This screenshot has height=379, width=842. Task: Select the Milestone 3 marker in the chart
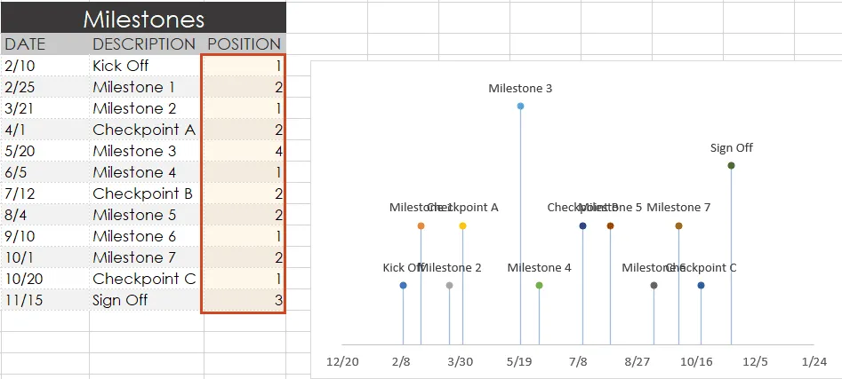(x=520, y=107)
